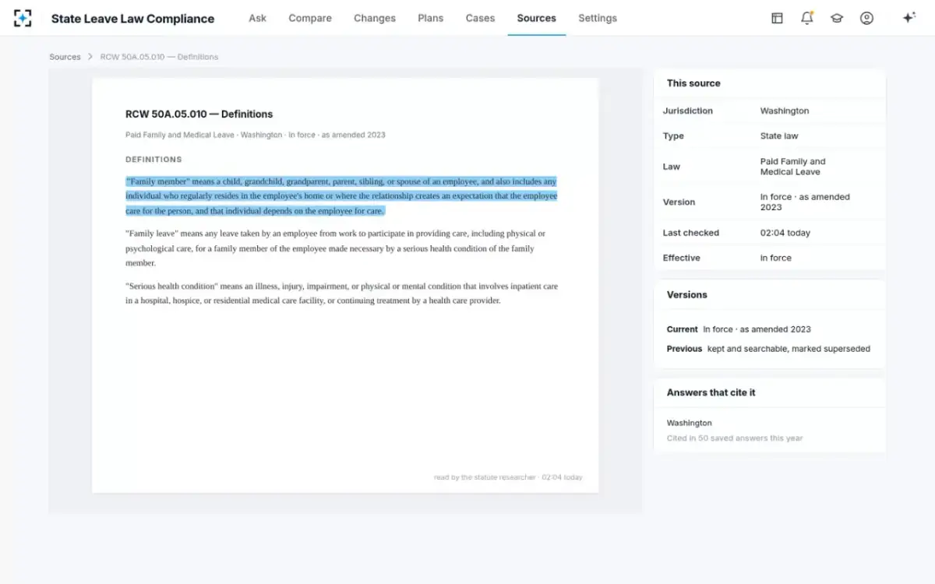
Task: Click the Last checked value 02:04 today
Action: [785, 233]
